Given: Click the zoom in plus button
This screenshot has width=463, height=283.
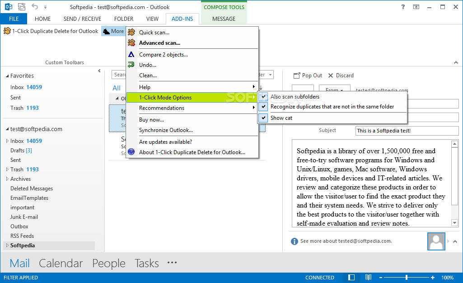Looking at the screenshot, I should pos(433,278).
